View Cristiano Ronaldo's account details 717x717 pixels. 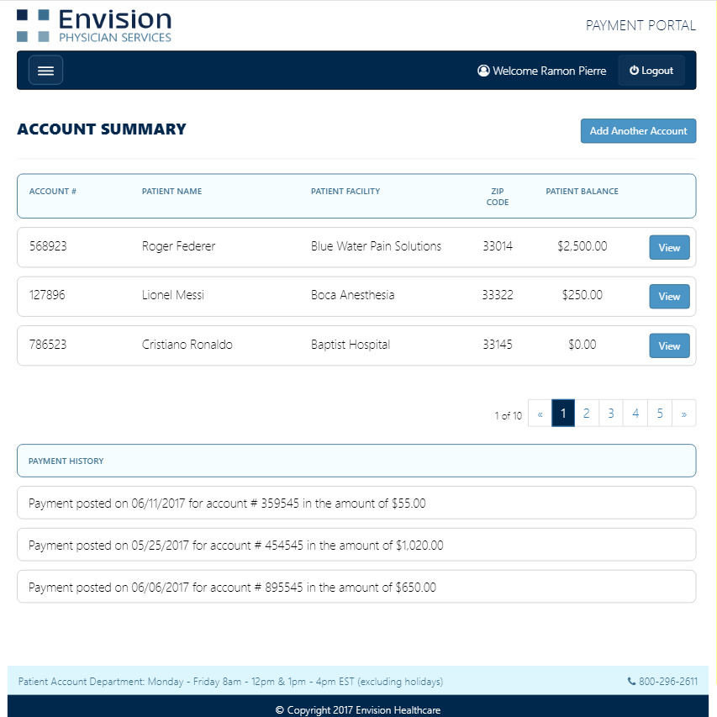(669, 345)
